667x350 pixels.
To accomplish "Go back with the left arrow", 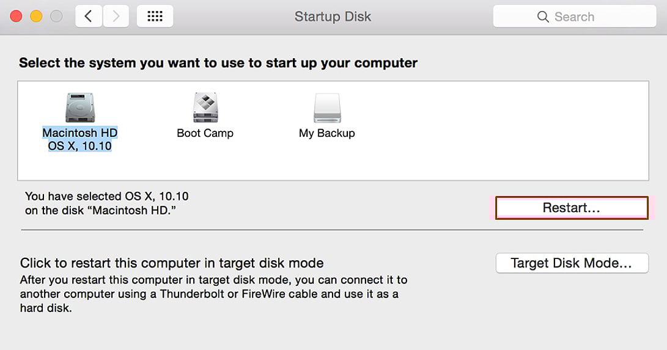I will pyautogui.click(x=89, y=16).
